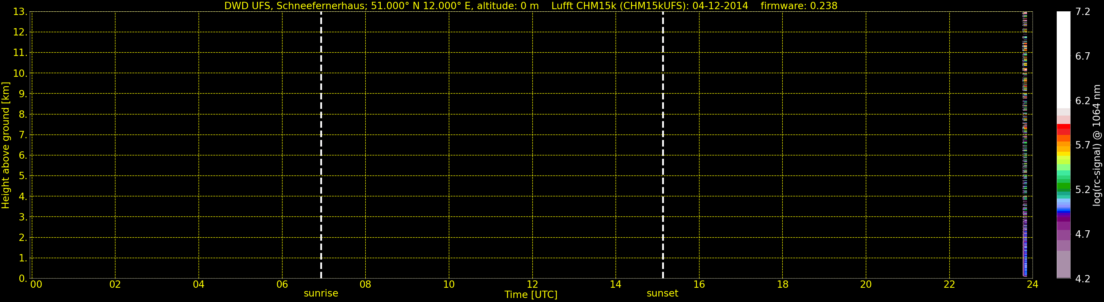Click the colorbar tick value 5.2

coord(1083,190)
